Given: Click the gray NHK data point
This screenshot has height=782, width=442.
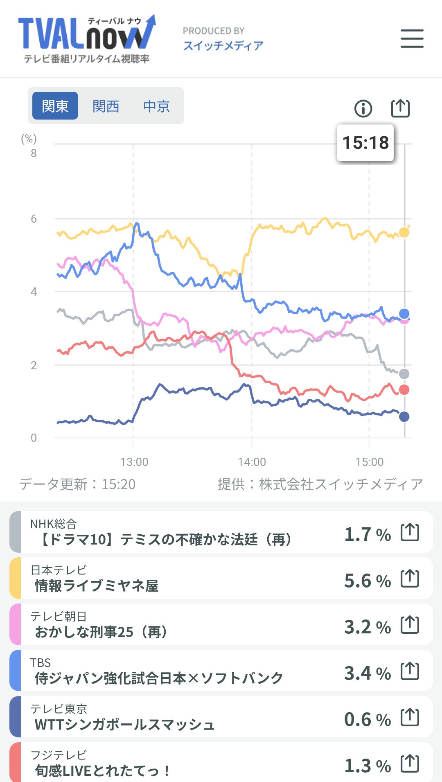Looking at the screenshot, I should 404,373.
